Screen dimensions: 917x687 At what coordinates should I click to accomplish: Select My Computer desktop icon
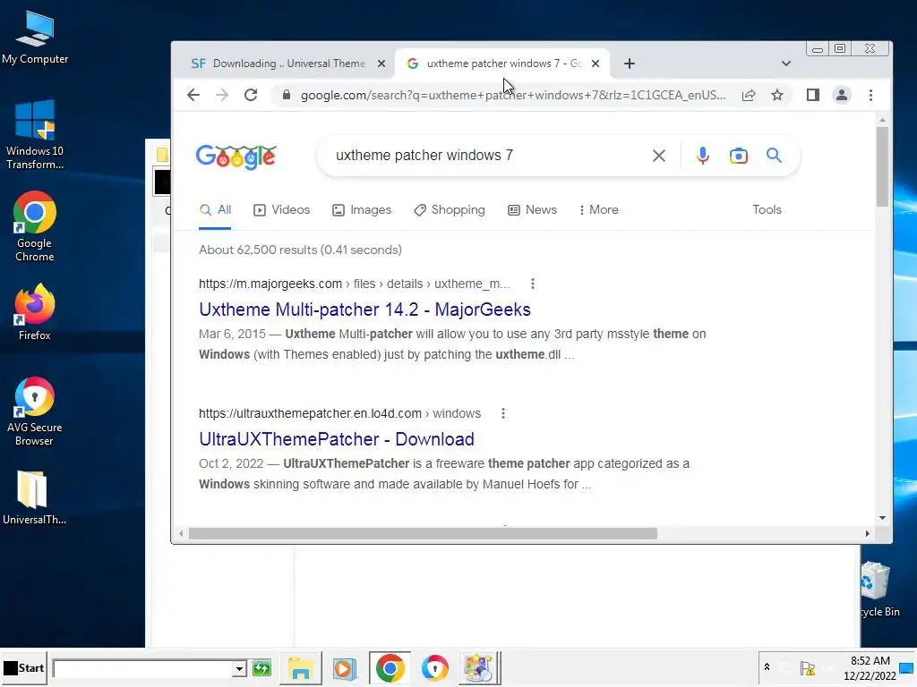coord(35,38)
